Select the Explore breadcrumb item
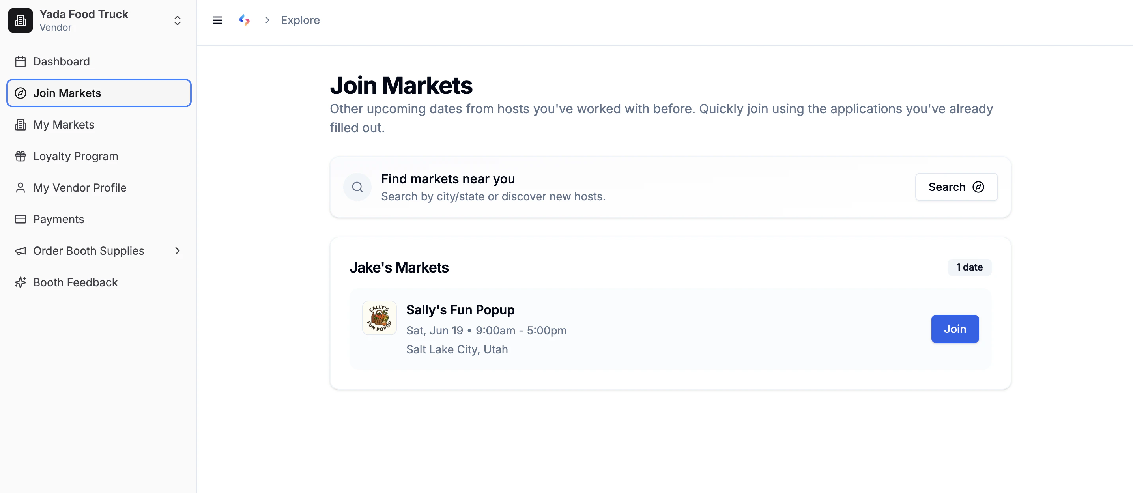Viewport: 1133px width, 493px height. [300, 20]
